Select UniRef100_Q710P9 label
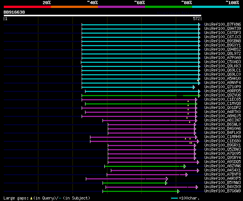 click(222, 87)
